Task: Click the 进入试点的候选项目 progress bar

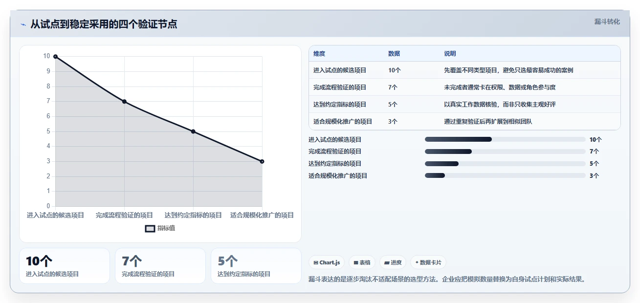Action: [505, 139]
